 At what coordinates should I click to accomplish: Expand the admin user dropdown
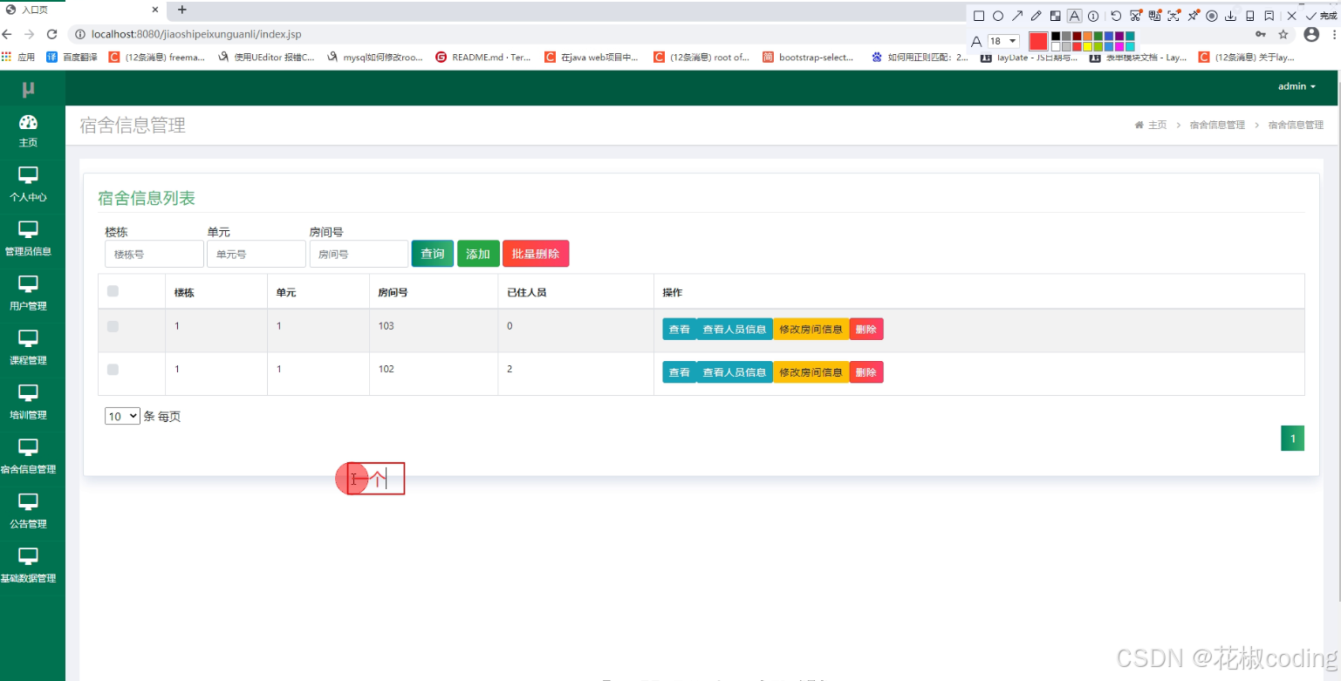(x=1297, y=86)
